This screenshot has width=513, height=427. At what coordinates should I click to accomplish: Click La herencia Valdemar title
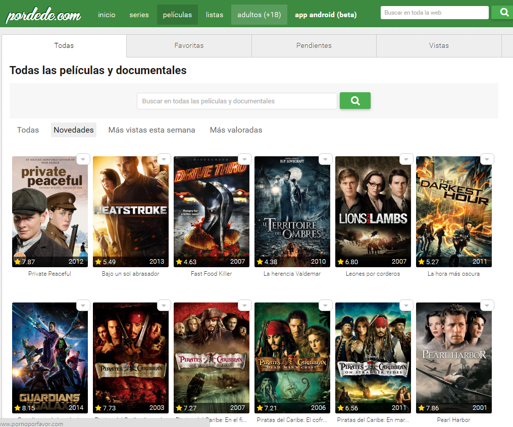(x=292, y=274)
